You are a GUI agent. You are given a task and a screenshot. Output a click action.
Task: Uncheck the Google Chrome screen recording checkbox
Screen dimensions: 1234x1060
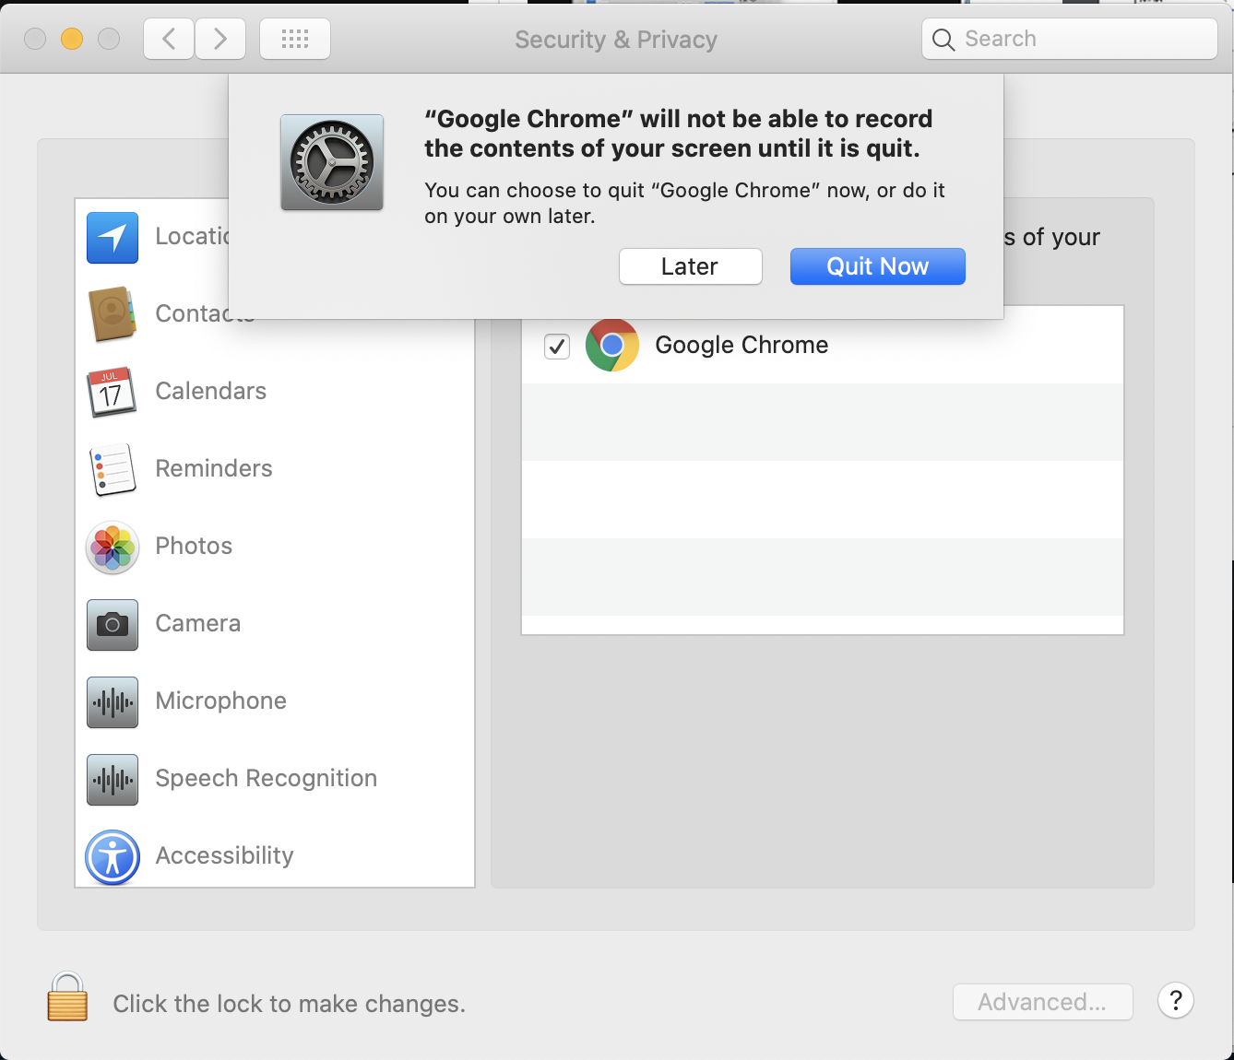557,347
